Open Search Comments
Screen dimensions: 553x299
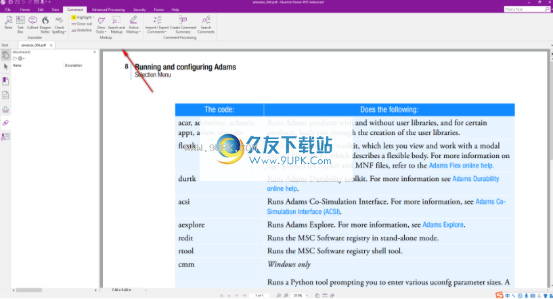tap(206, 24)
